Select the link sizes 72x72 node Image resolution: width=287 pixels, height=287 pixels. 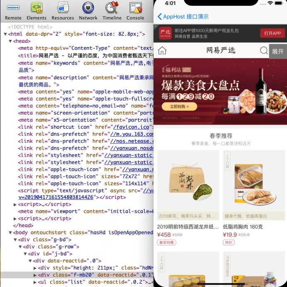86,177
